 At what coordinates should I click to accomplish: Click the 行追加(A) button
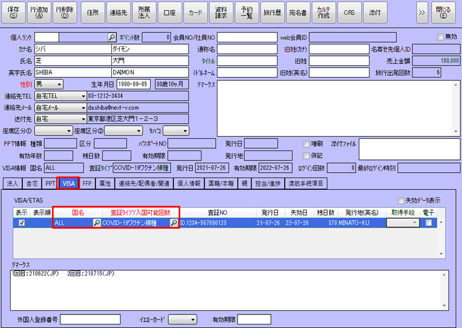point(39,12)
